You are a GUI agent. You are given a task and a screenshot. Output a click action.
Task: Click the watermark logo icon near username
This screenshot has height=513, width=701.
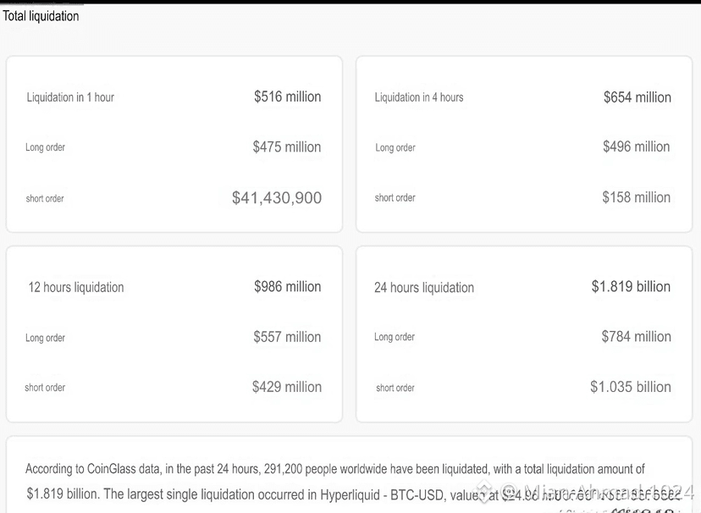click(484, 490)
